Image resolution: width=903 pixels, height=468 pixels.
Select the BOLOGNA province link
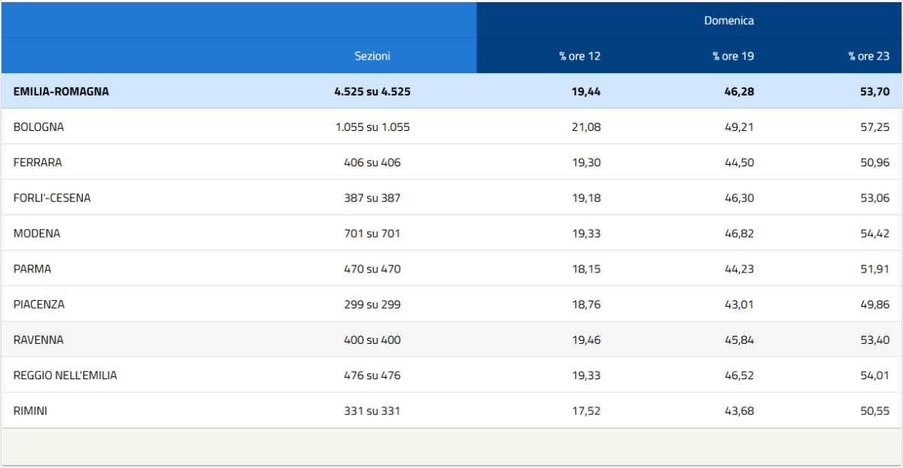38,127
